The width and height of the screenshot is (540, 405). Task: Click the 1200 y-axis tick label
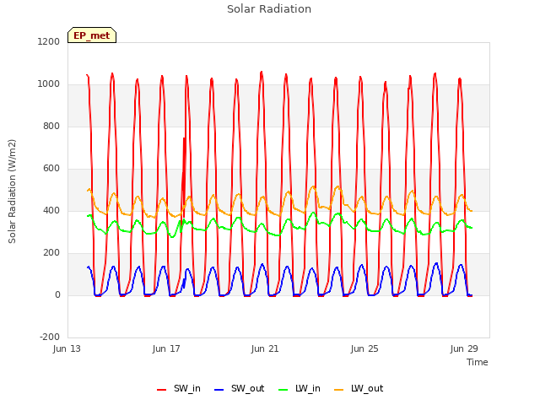tap(49, 41)
